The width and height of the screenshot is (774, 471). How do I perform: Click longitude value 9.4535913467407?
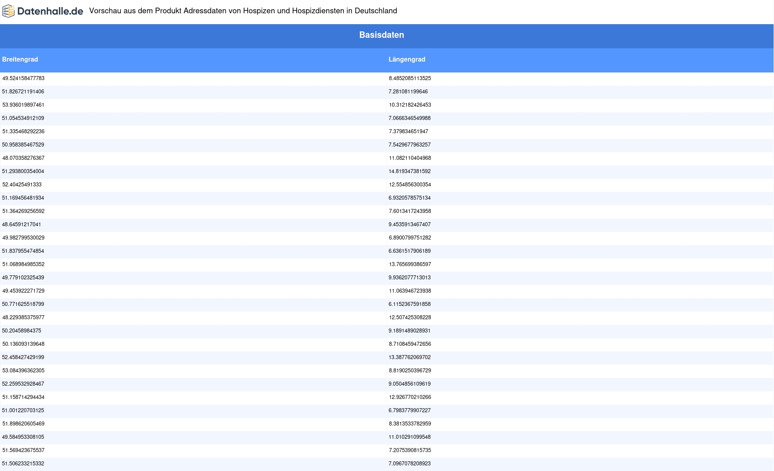410,225
